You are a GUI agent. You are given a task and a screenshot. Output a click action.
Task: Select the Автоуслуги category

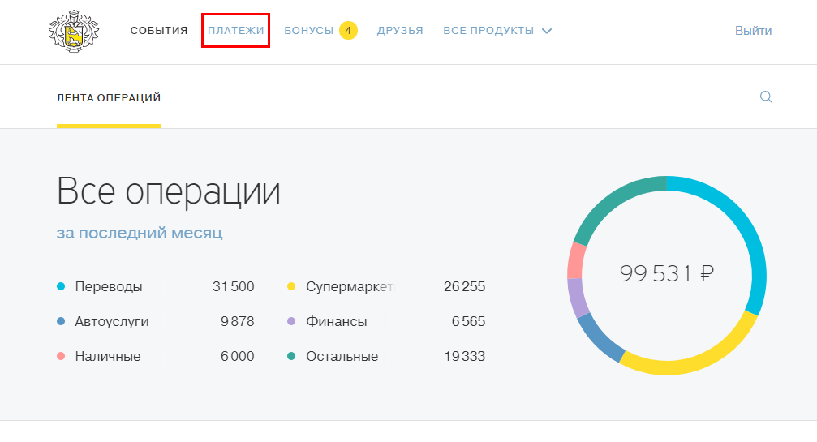[111, 322]
